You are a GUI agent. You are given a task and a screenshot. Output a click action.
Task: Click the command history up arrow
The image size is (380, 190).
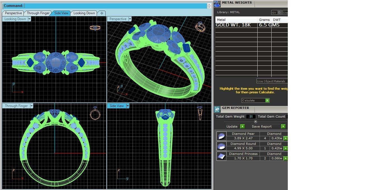(209, 4)
